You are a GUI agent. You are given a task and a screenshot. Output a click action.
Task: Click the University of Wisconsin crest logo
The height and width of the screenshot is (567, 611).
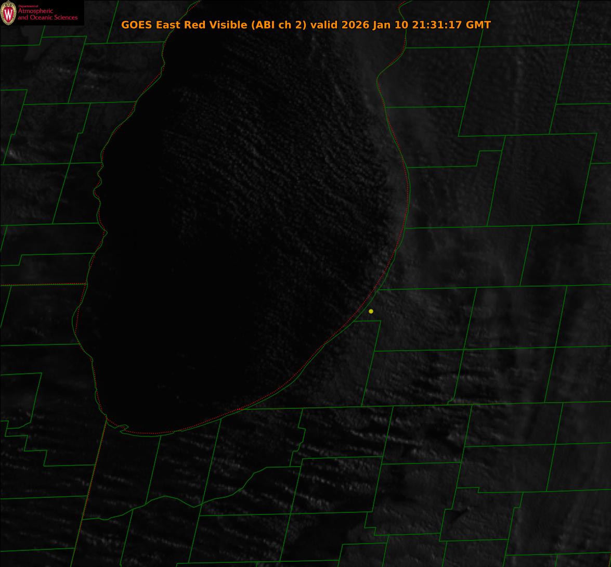8,13
